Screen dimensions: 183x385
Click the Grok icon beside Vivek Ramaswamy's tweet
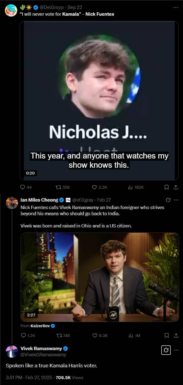(x=166, y=350)
